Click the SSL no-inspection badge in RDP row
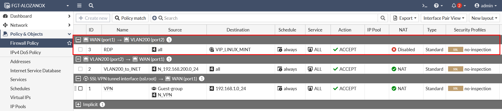The image size is (502, 111). pos(455,49)
